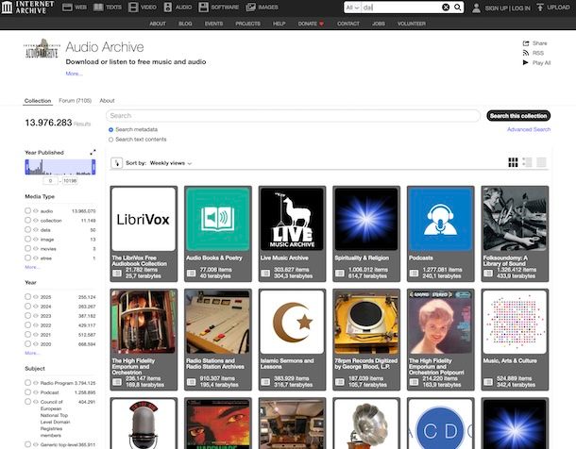Switch to compact list view

(x=541, y=162)
